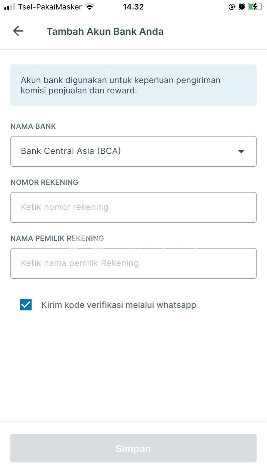Viewport: 267px width, 474px height.
Task: Tap the NAMA BANK field label
Action: coord(33,126)
